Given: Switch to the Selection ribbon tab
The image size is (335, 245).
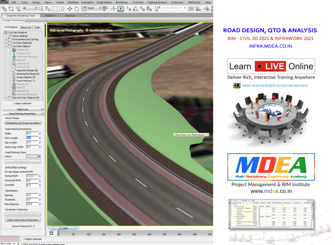Looking at the screenshot, I should click(70, 16).
